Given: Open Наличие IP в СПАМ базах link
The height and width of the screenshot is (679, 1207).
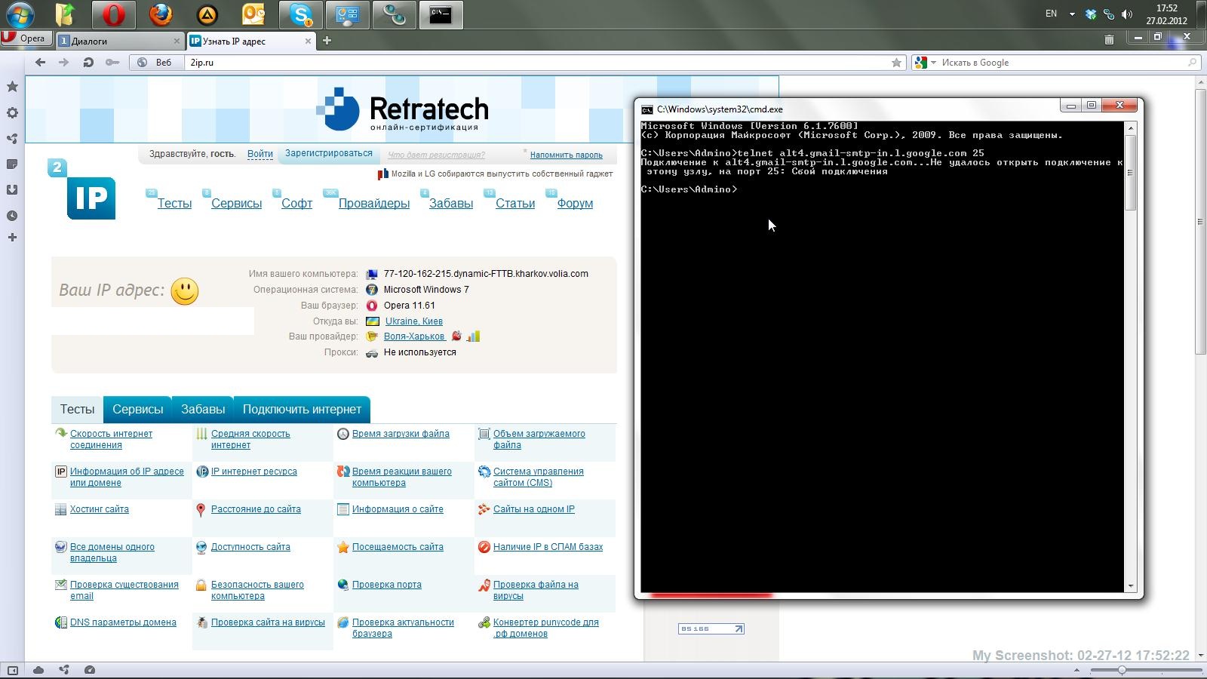Looking at the screenshot, I should [x=548, y=547].
